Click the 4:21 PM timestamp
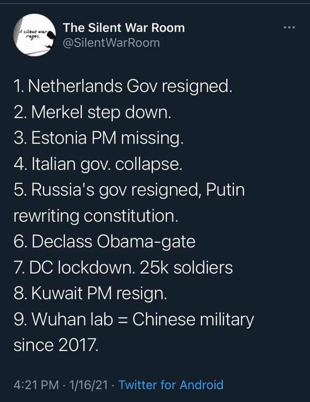Viewport: 310px width, 402px height. click(36, 385)
